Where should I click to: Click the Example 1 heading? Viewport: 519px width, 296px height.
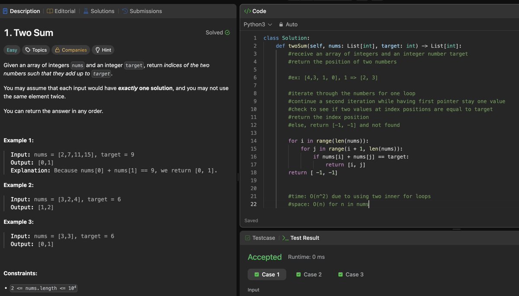click(19, 140)
